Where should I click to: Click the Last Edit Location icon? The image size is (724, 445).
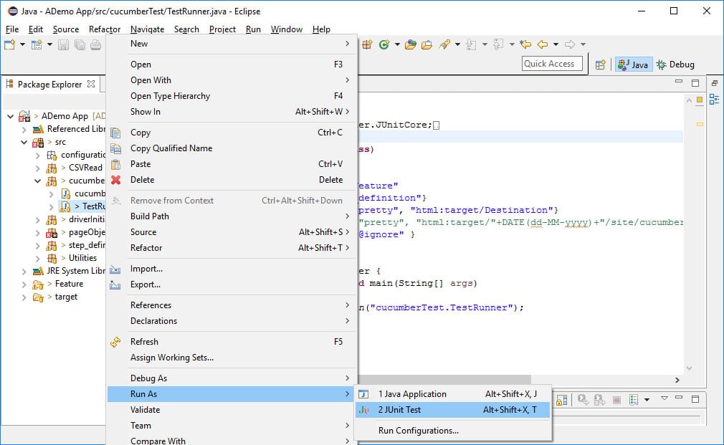coord(525,44)
